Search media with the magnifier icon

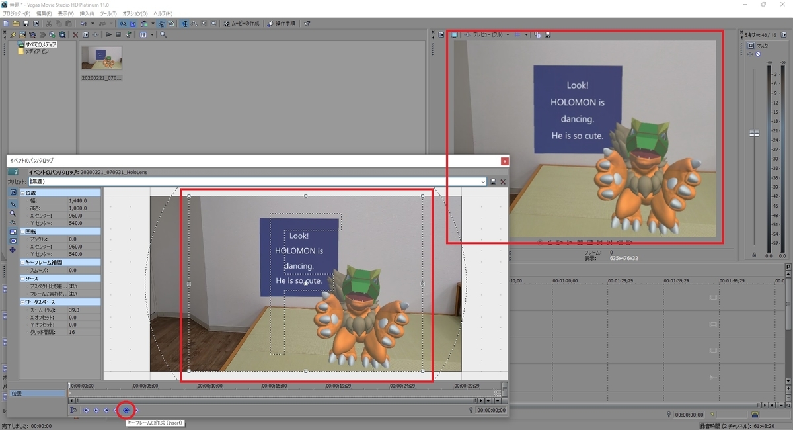(163, 34)
